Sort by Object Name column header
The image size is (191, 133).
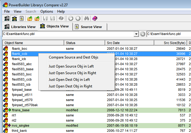pyautogui.click(x=33, y=43)
